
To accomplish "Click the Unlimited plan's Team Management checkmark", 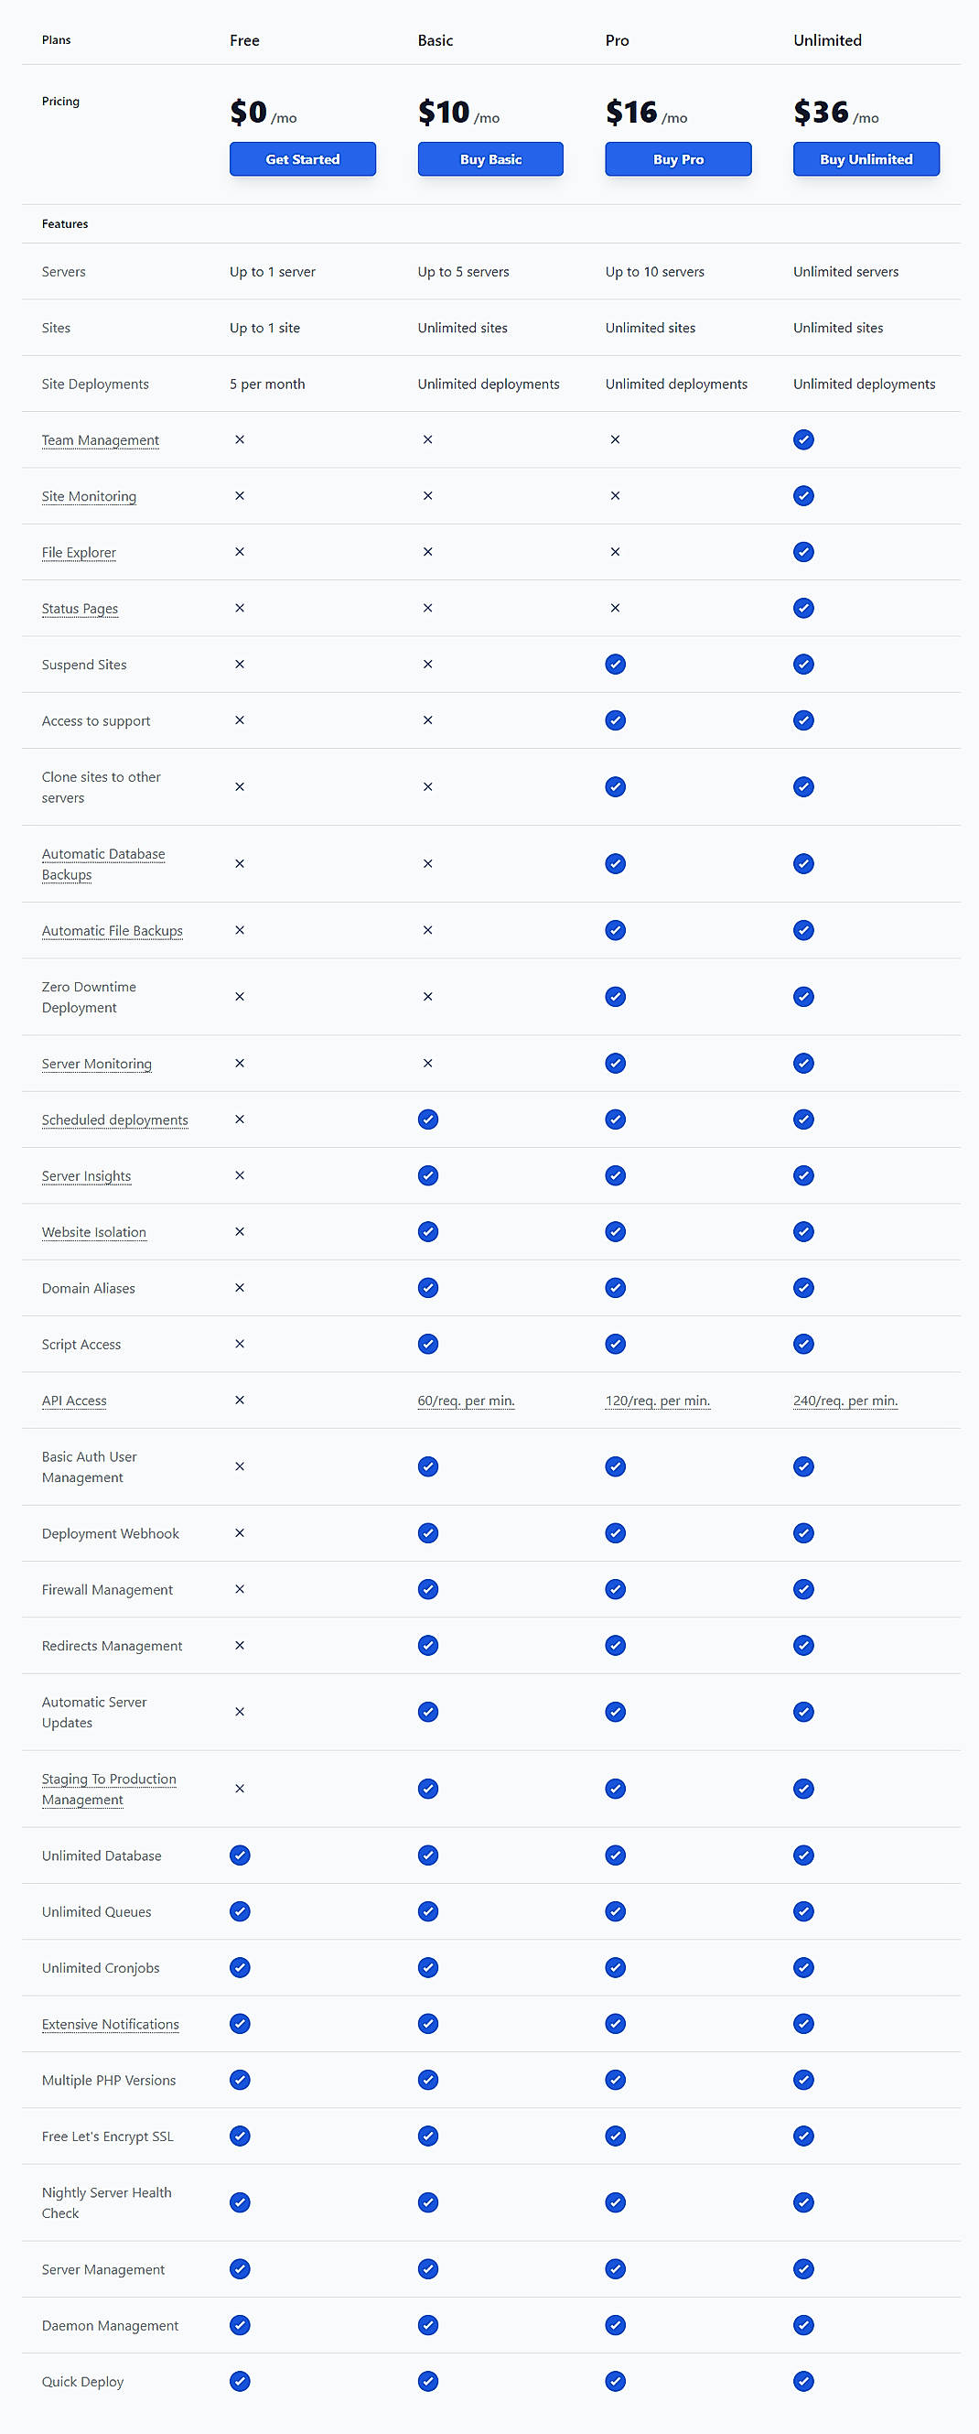I will pos(802,439).
